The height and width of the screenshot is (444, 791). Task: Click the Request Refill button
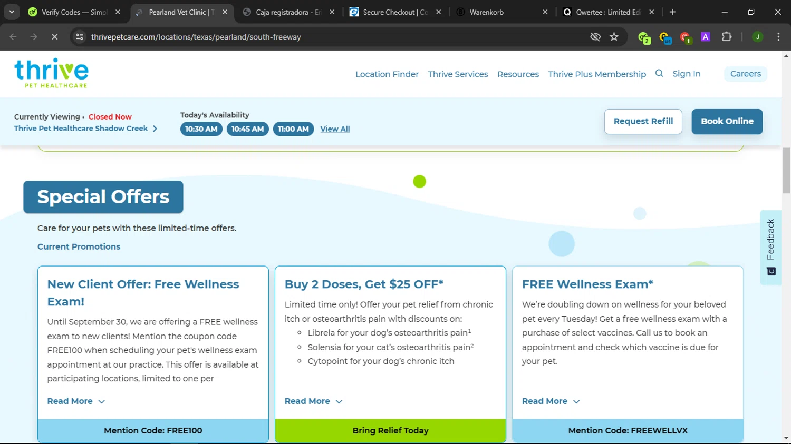[643, 121]
